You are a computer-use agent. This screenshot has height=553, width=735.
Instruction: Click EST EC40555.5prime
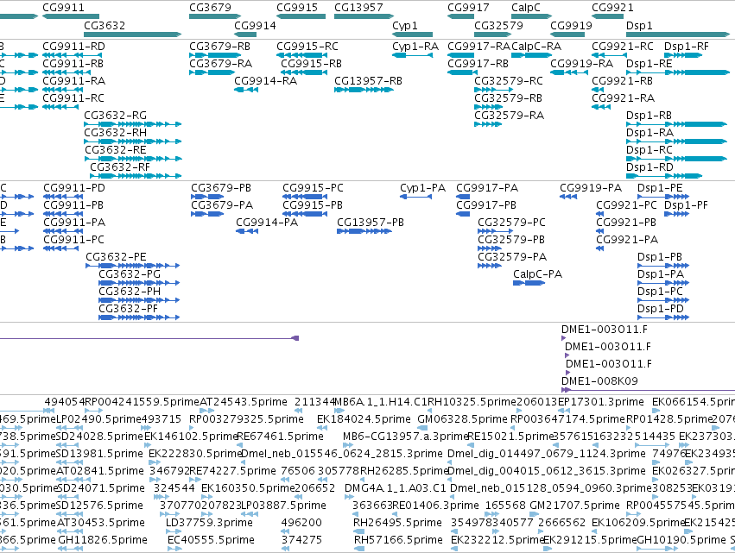(x=173, y=549)
